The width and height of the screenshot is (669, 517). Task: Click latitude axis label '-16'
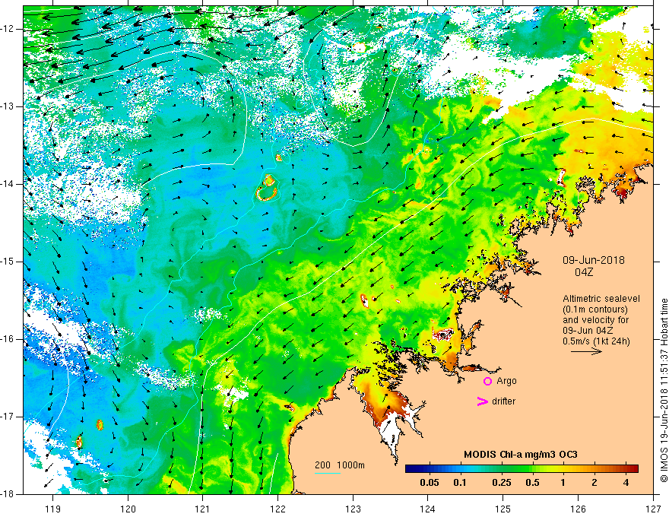[8, 339]
